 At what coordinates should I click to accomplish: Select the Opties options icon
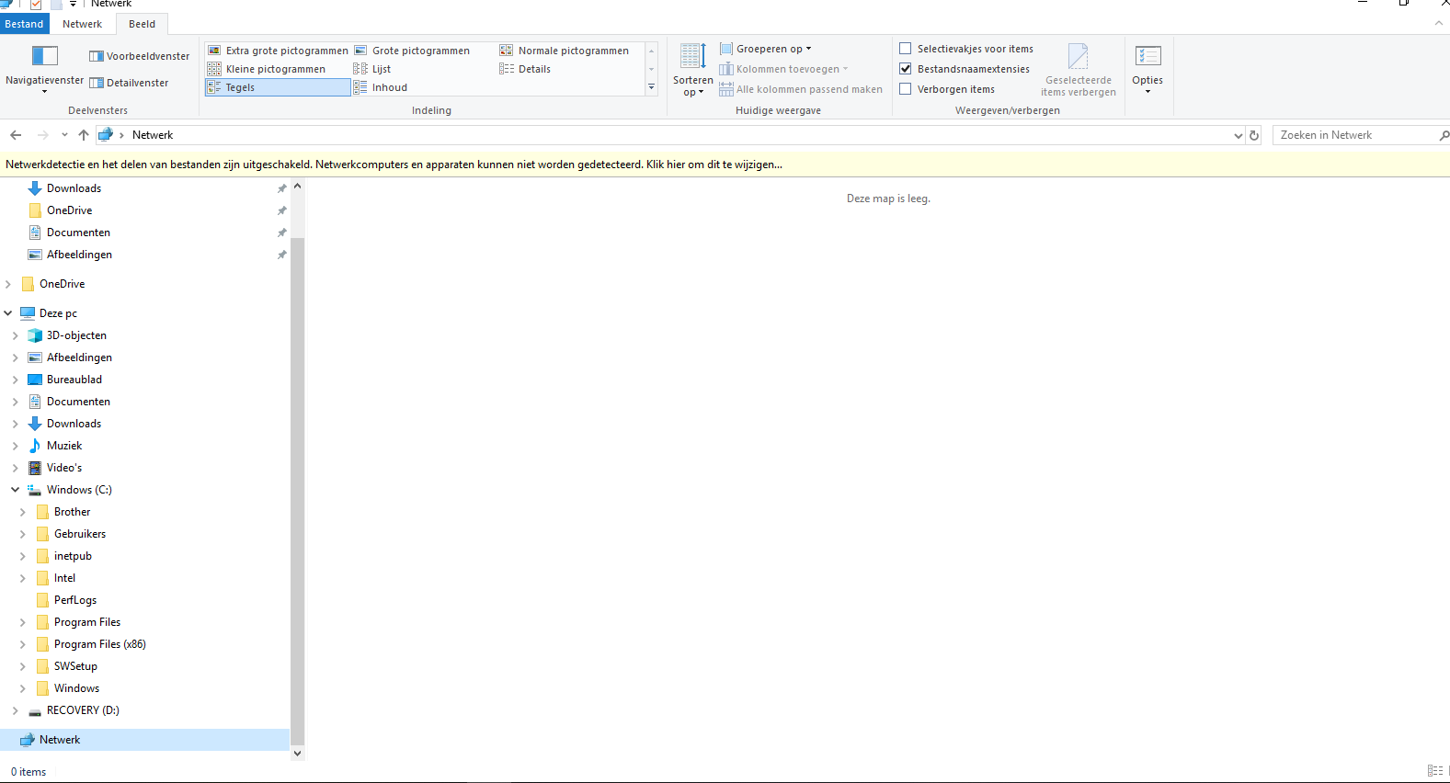coord(1147,57)
